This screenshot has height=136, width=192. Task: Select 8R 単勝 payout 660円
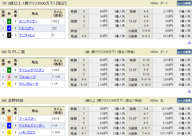coord(104,60)
